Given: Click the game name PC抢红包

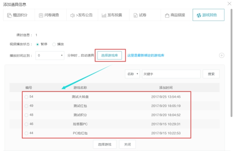Looking at the screenshot, I should click(80, 133).
